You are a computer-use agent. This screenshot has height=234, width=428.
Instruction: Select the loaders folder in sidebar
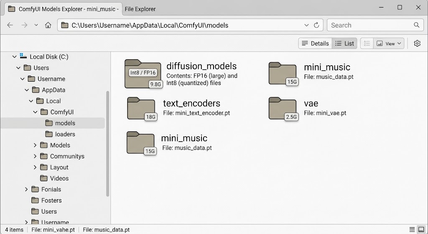[x=65, y=134]
